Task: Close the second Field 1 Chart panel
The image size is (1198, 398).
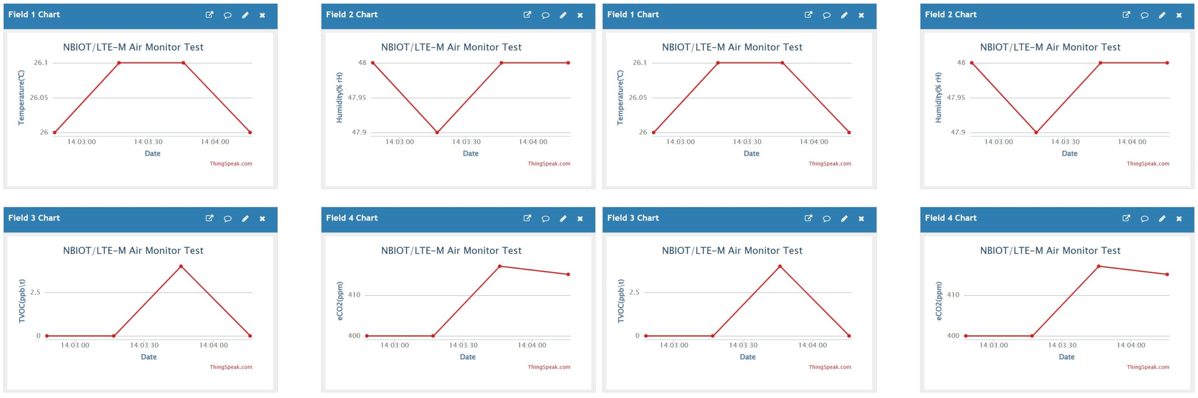Action: point(862,15)
